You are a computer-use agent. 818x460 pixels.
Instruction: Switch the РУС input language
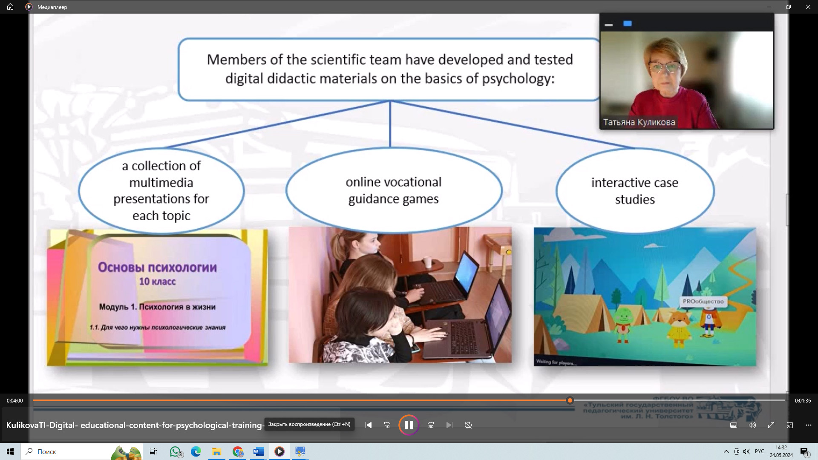point(759,451)
